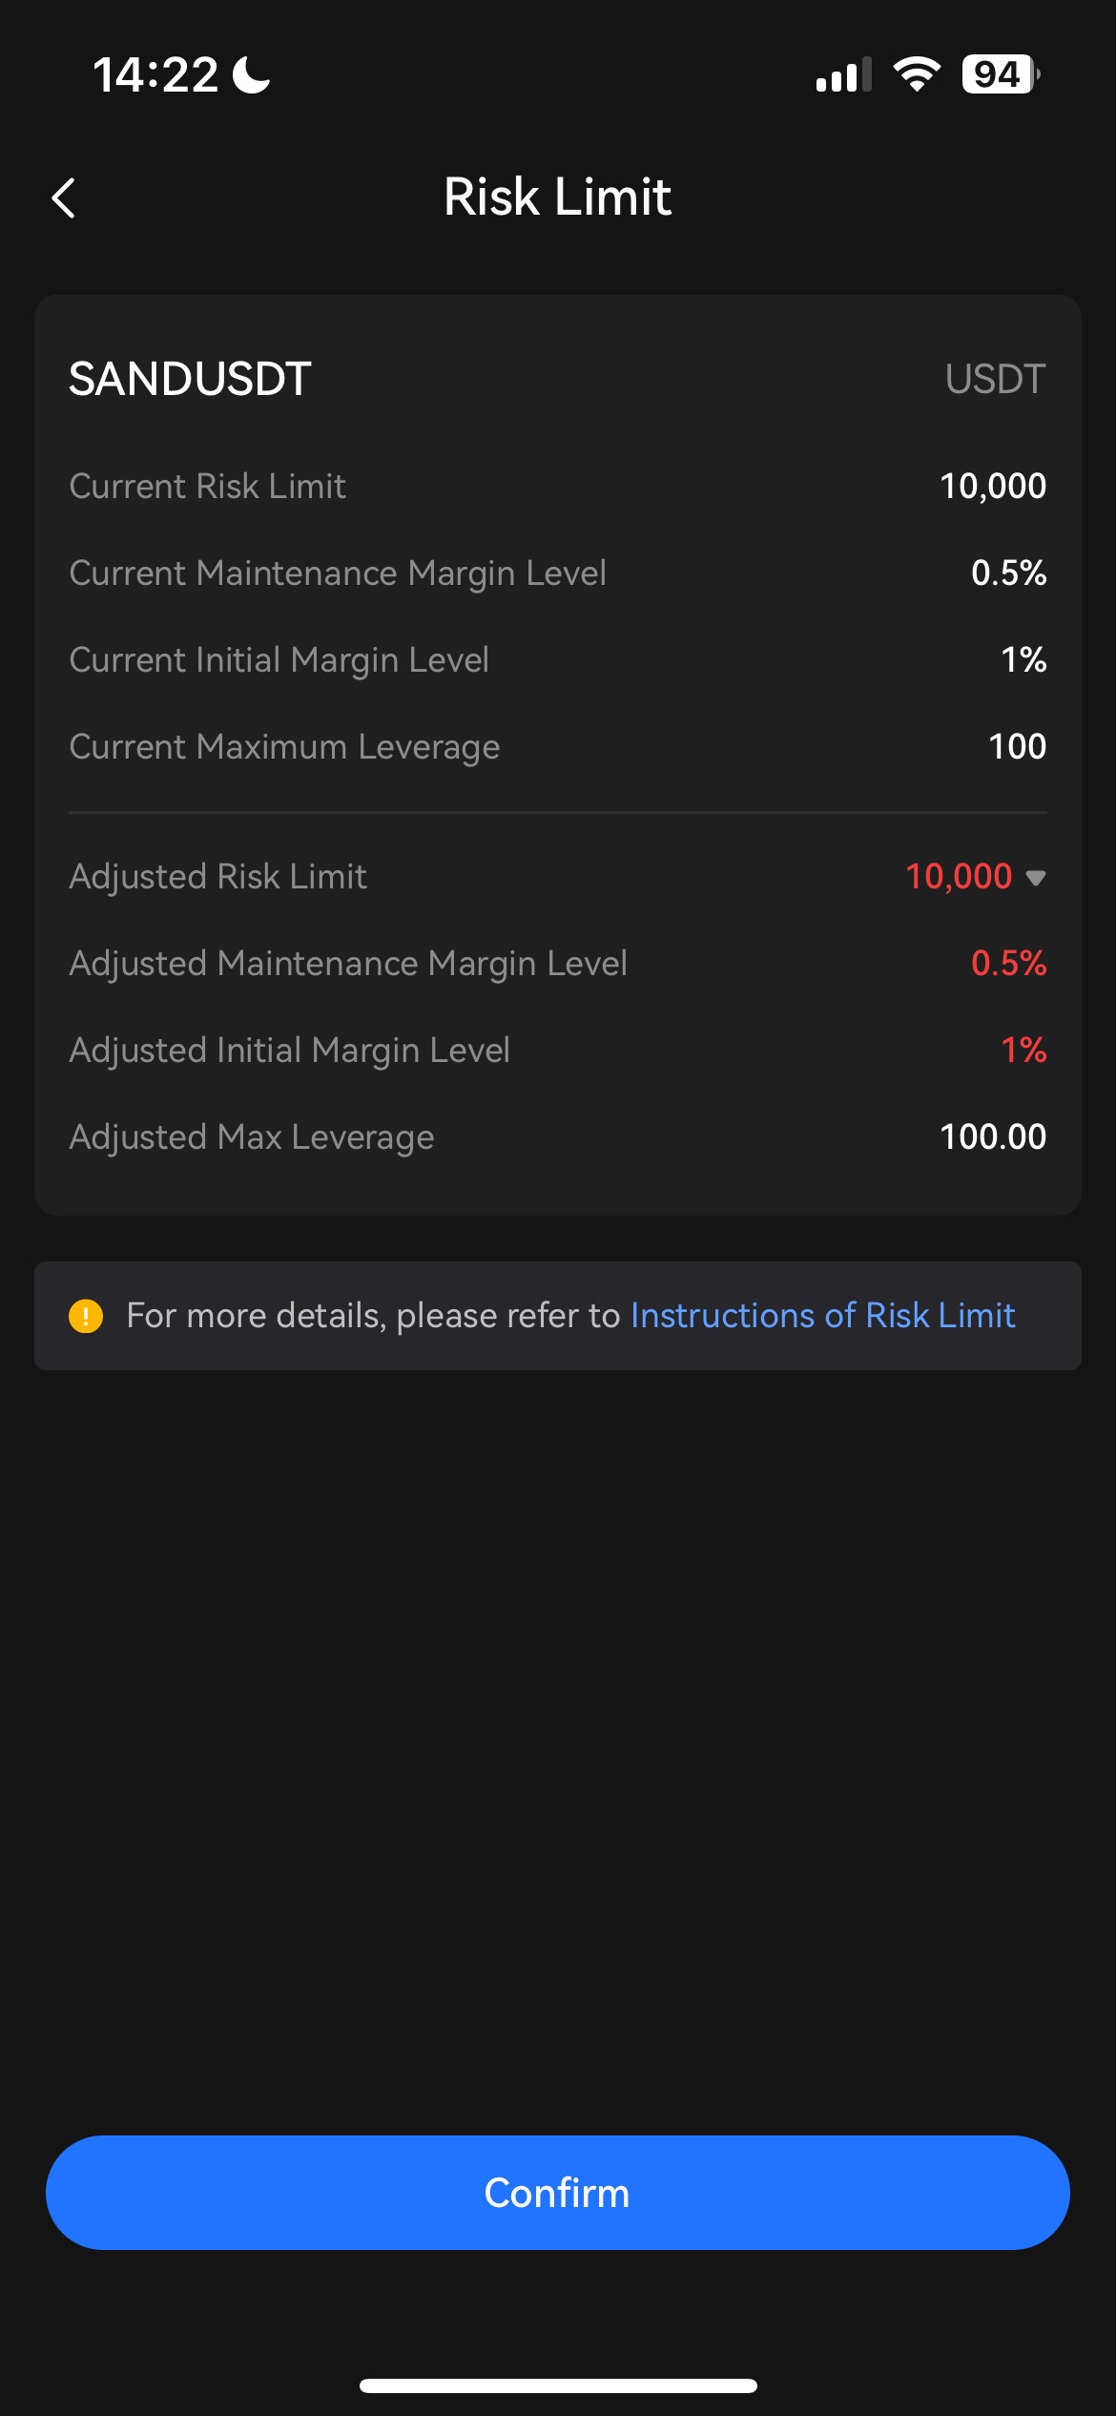This screenshot has width=1116, height=2416.
Task: Tap the cellular signal bars icon
Action: tap(843, 74)
